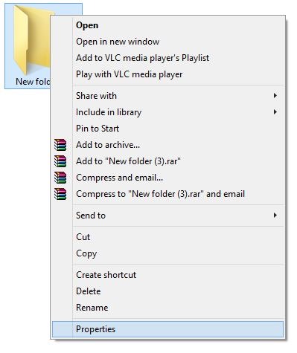Click WinRAR icon next to Compress to rar and email

click(x=60, y=194)
